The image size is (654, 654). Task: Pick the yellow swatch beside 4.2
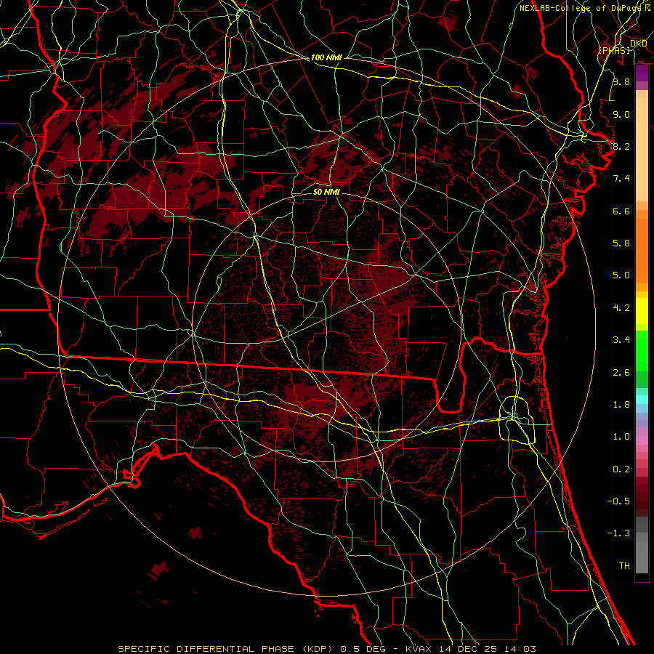(x=642, y=307)
